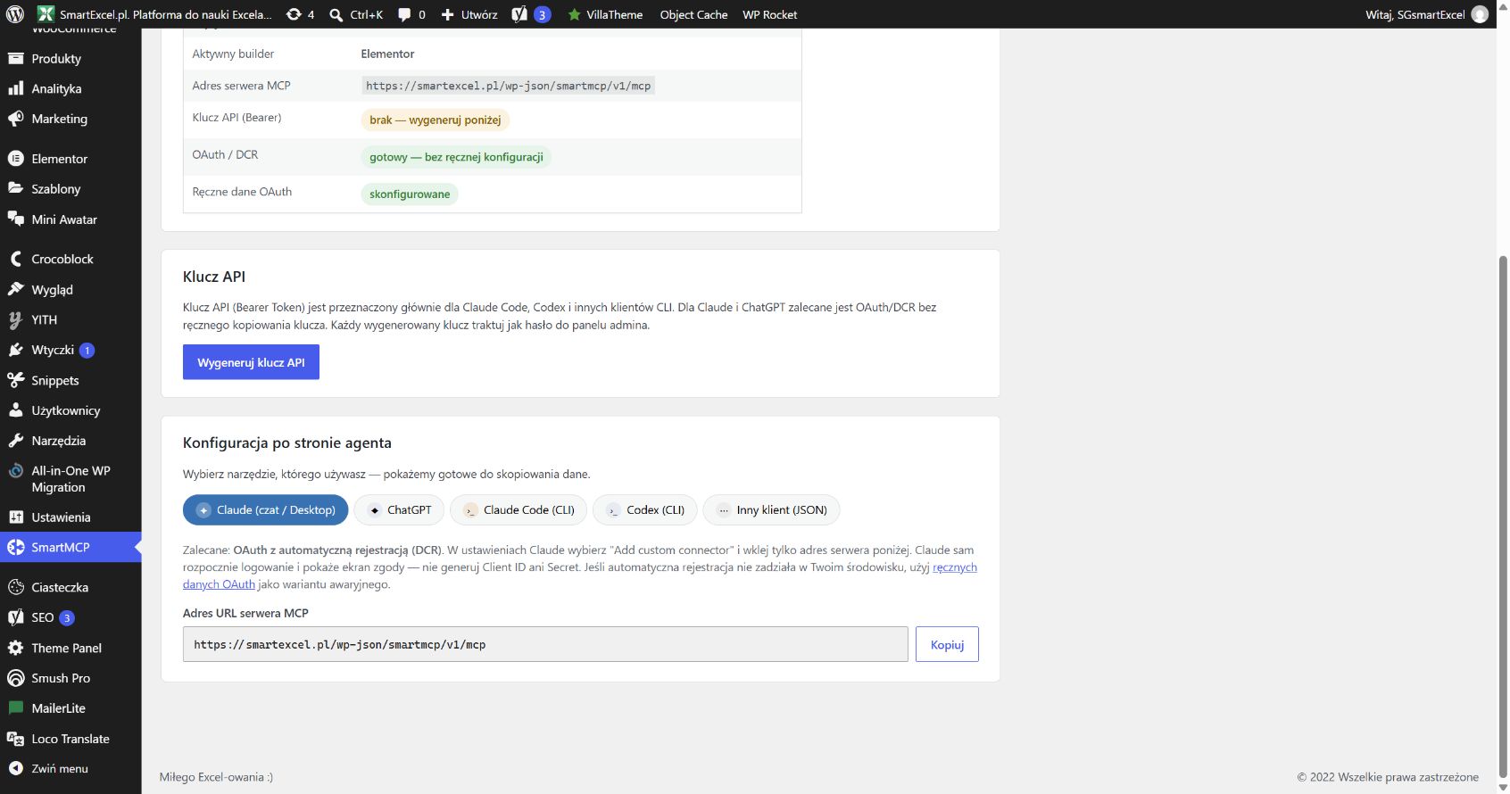The height and width of the screenshot is (794, 1510).
Task: Click the Analityka bar chart icon
Action: click(x=15, y=88)
